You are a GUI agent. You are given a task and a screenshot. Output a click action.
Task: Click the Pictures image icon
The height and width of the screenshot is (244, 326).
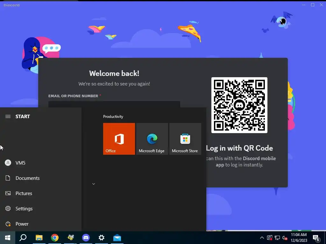(8, 193)
